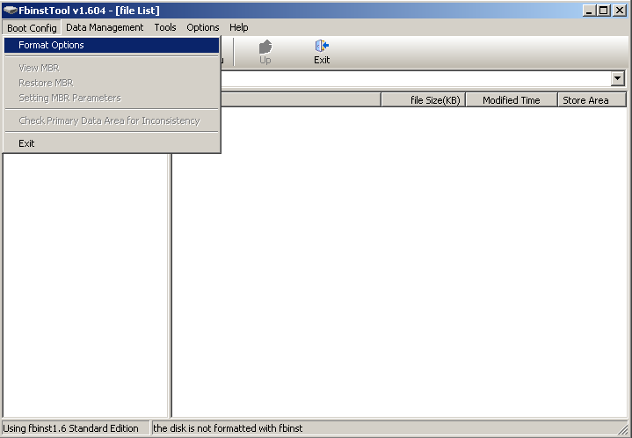Close the FbinstTool window
Viewport: 632px width, 438px height.
click(620, 11)
